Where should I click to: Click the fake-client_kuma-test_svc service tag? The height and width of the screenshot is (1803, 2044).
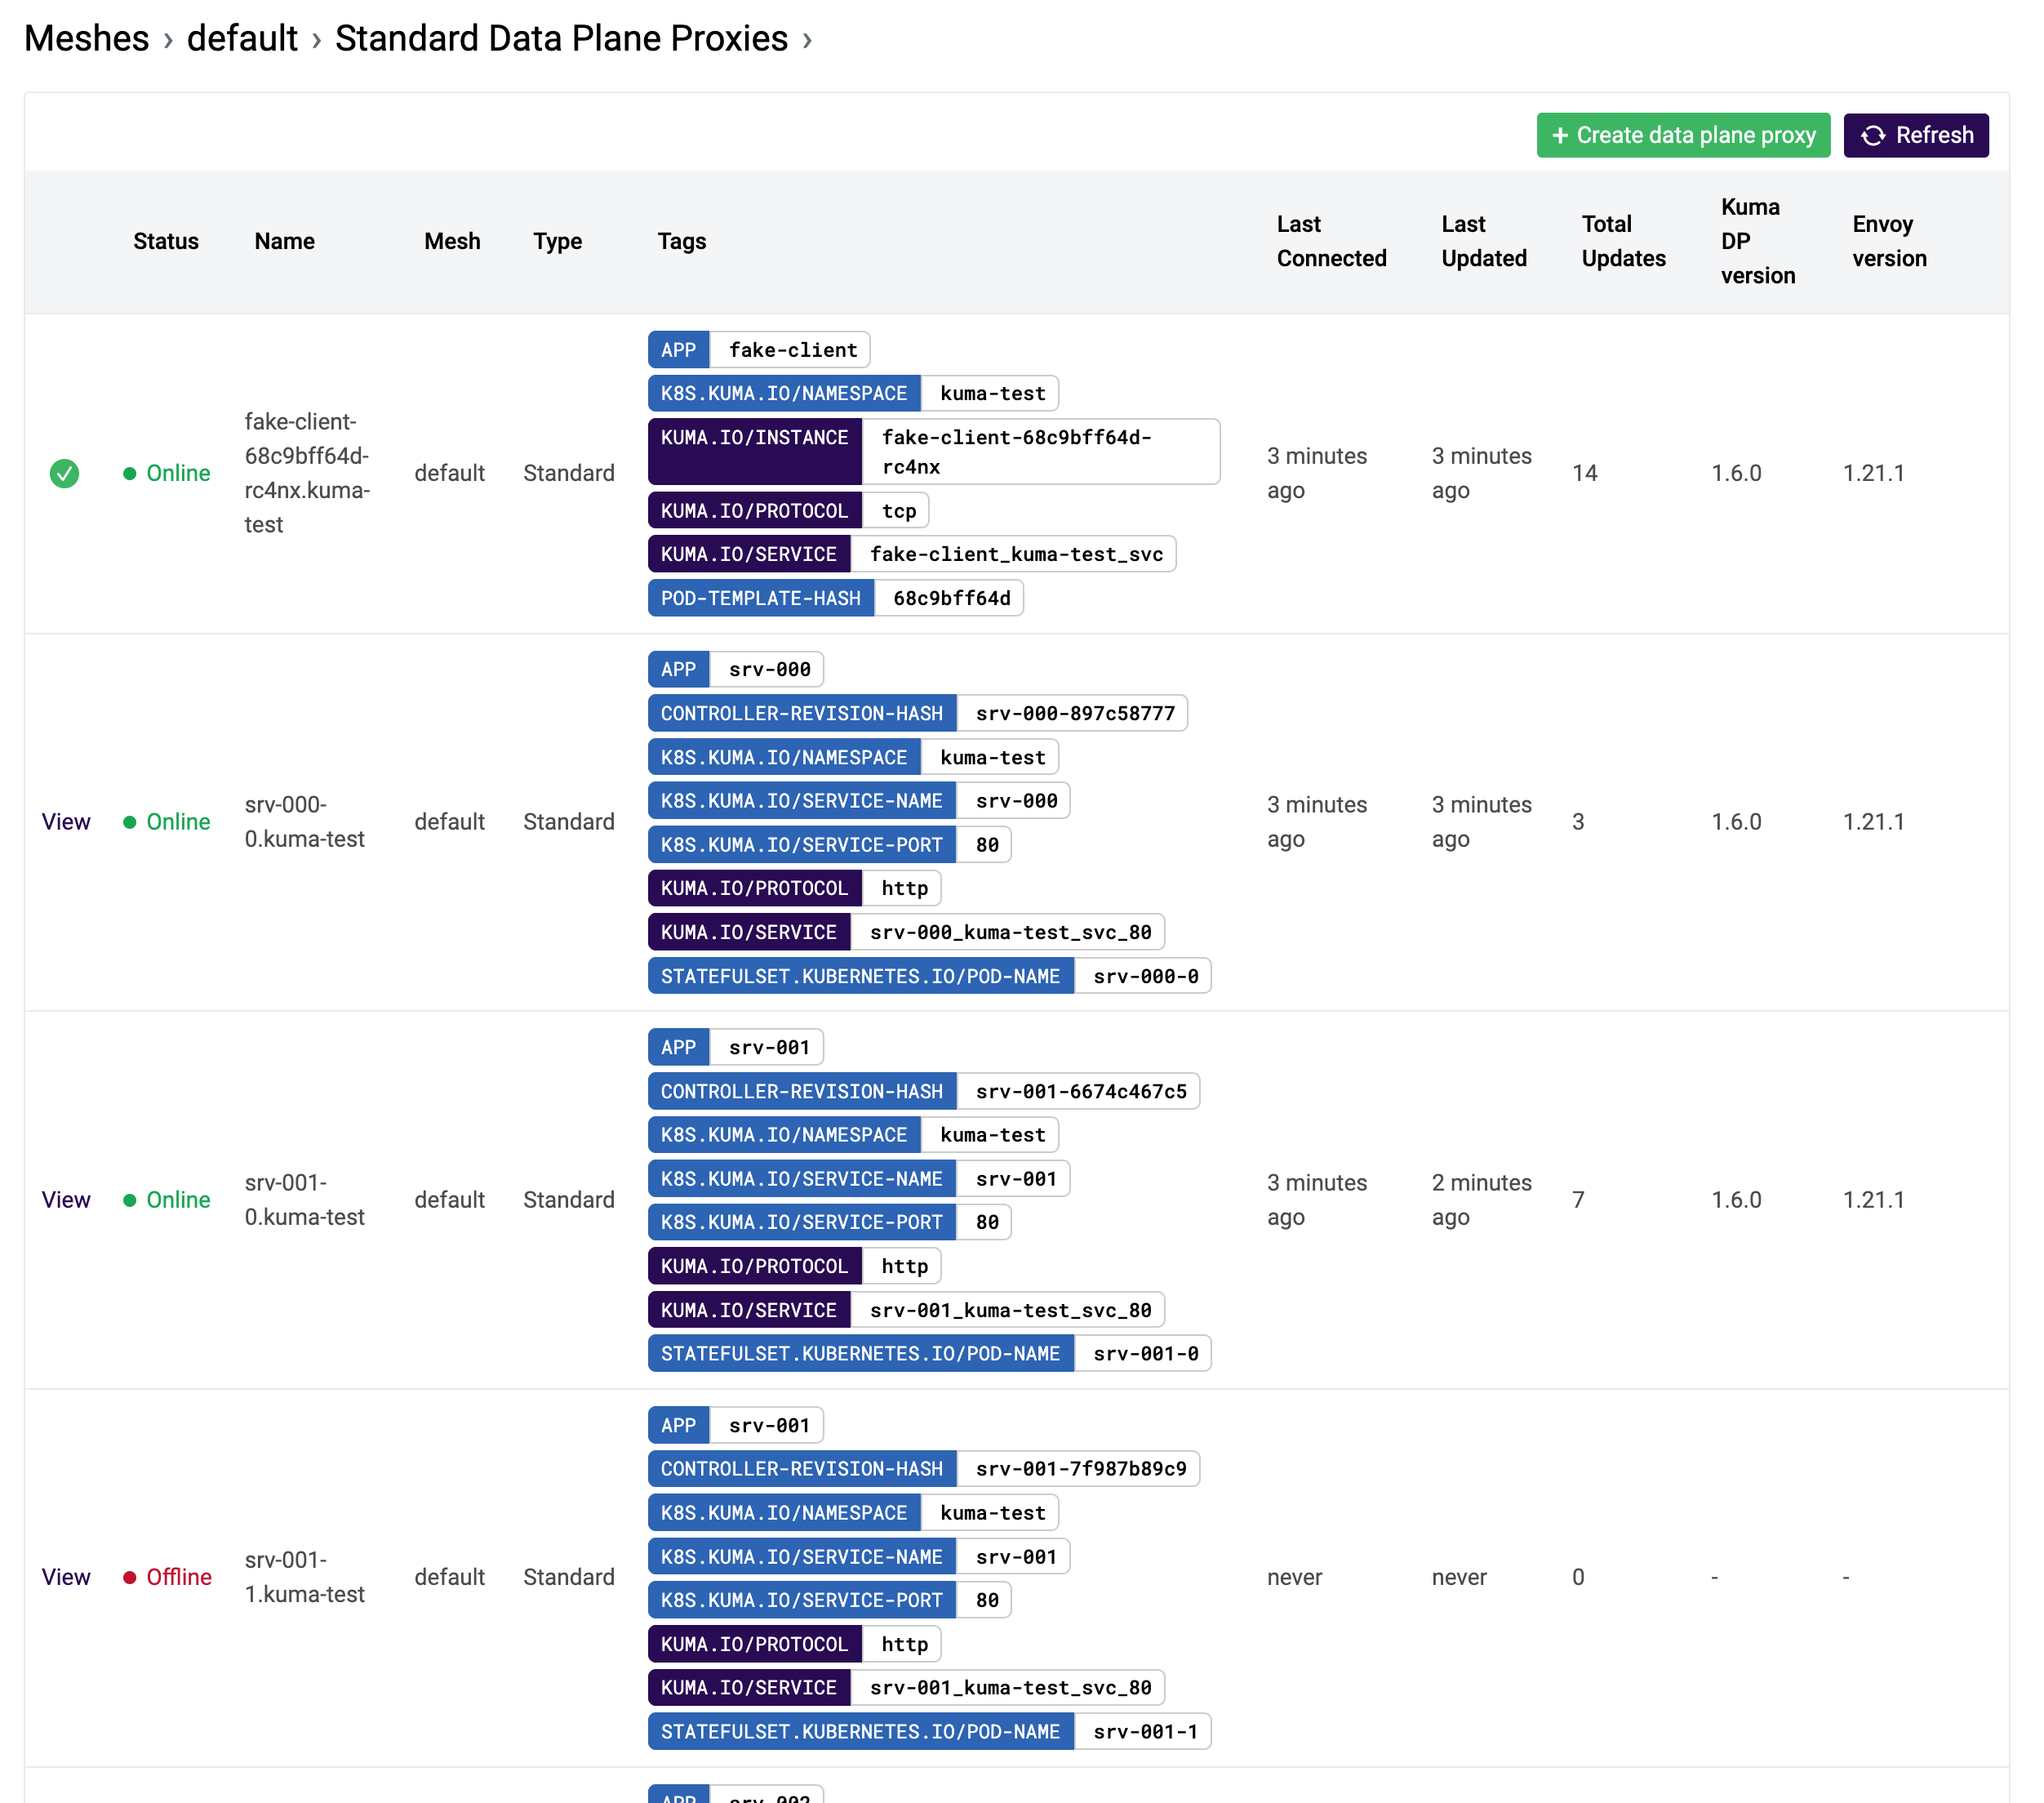[x=912, y=554]
